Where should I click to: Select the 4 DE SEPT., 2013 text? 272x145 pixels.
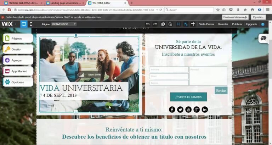pos(60,95)
